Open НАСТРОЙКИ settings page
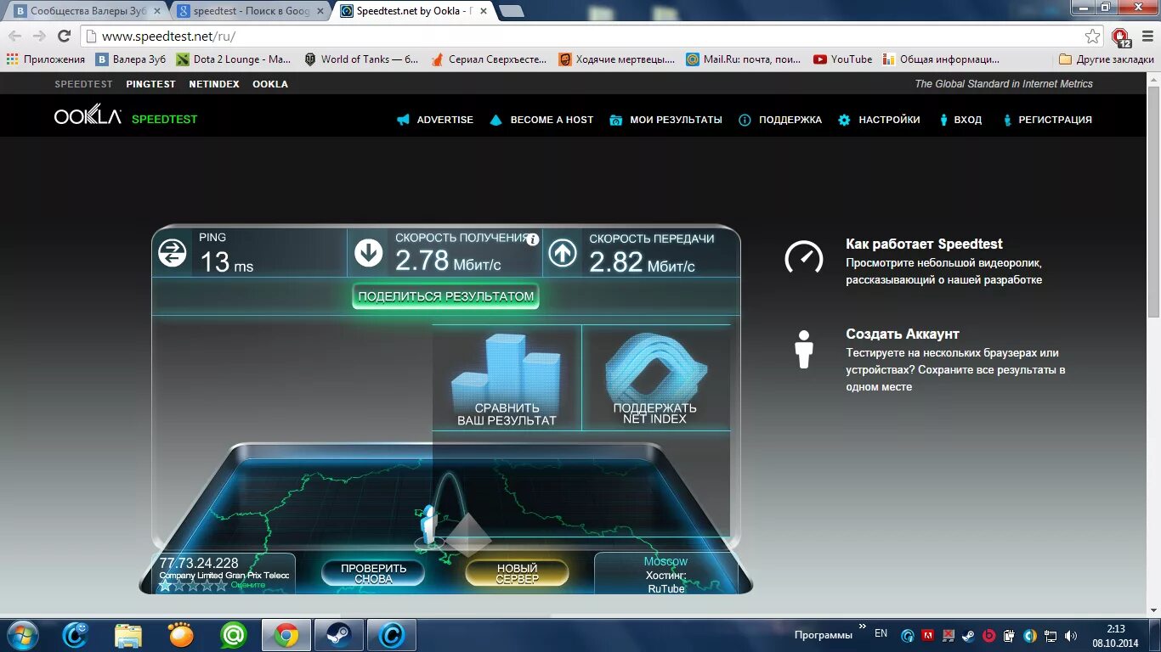This screenshot has width=1161, height=652. 879,120
